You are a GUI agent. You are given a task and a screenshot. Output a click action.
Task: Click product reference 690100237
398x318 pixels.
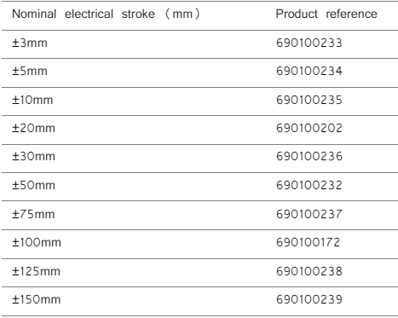click(309, 214)
